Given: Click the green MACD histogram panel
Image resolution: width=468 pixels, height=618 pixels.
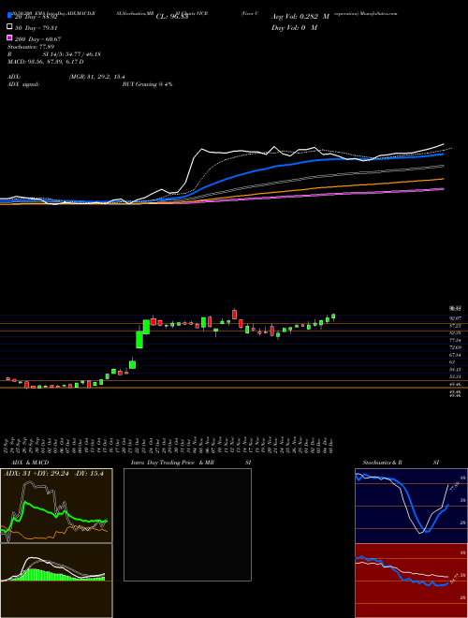Looking at the screenshot, I should (x=56, y=581).
